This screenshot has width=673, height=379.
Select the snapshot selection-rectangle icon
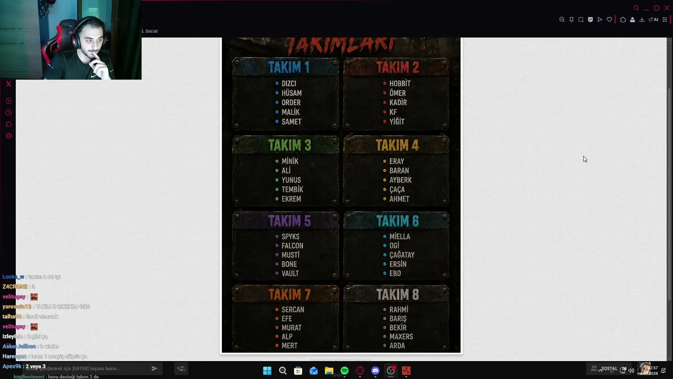[x=581, y=19]
